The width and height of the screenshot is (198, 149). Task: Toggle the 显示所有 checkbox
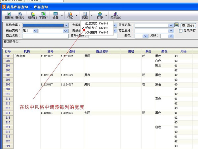coord(181,31)
